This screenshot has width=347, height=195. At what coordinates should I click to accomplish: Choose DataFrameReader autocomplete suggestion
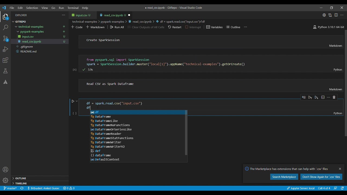138,134
